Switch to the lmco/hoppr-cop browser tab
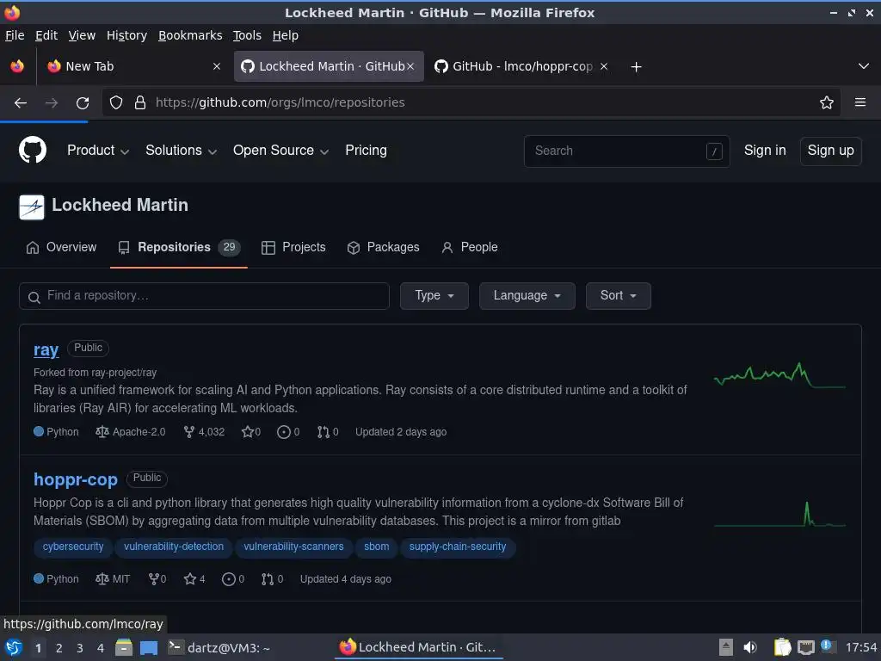This screenshot has width=881, height=661. click(x=521, y=66)
